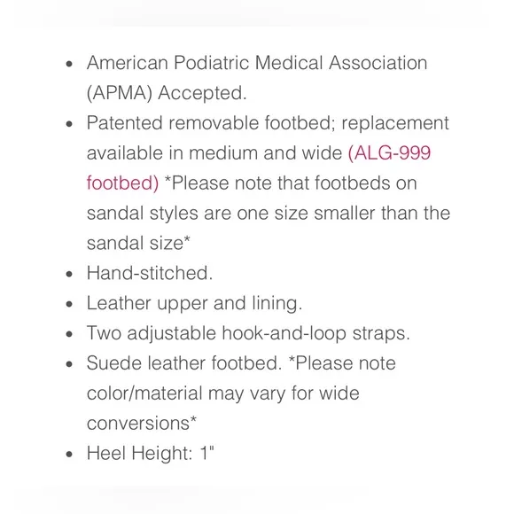Click the "Heel Height: 1"" text
This screenshot has height=514, width=514.
pos(151,454)
